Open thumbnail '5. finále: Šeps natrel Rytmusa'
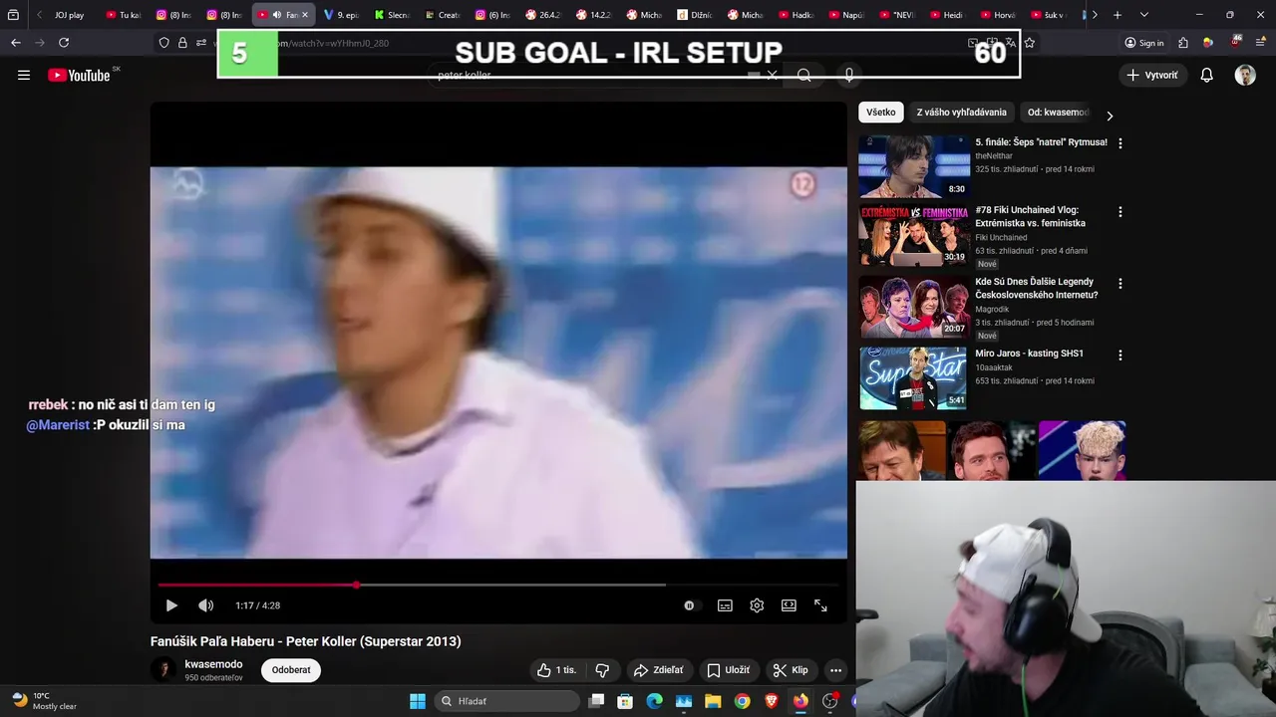The image size is (1276, 717). [x=914, y=166]
